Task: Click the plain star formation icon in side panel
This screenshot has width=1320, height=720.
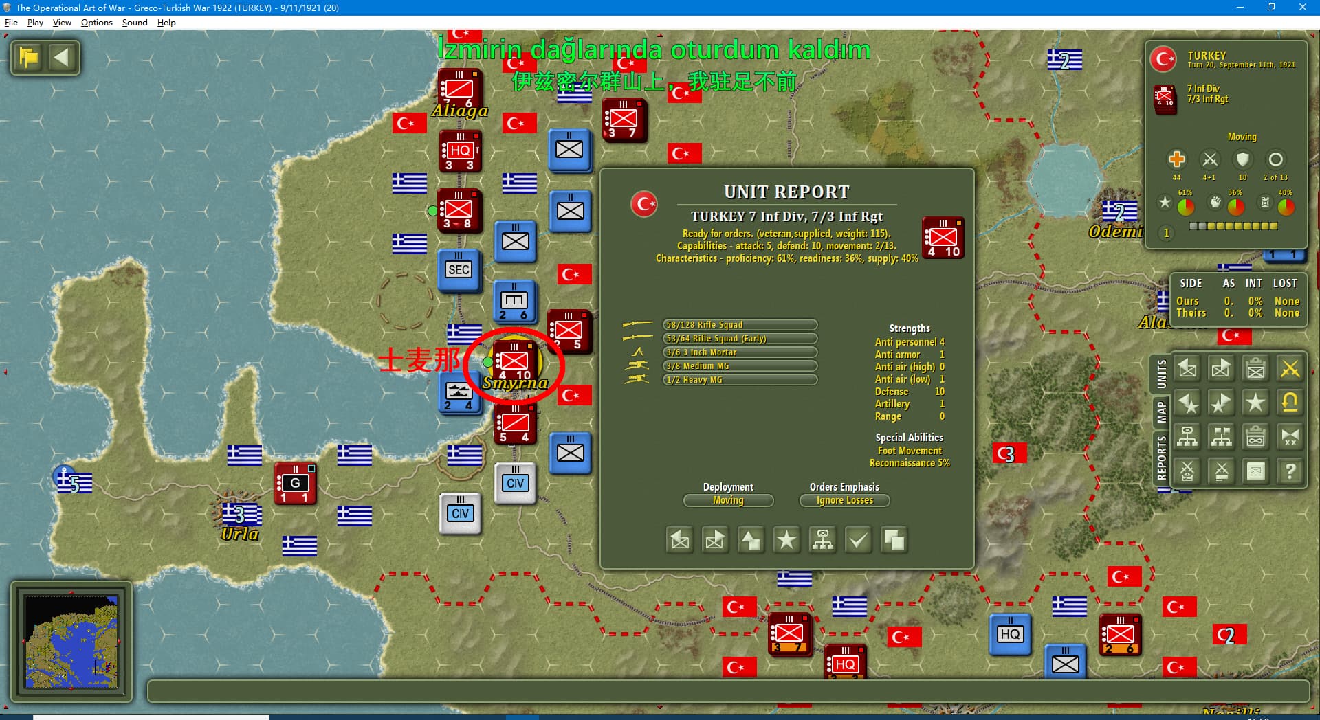Action: (x=1256, y=403)
